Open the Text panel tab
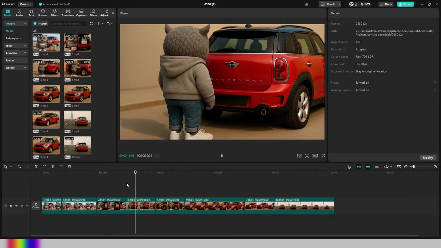Image resolution: width=441 pixels, height=248 pixels. tap(31, 13)
